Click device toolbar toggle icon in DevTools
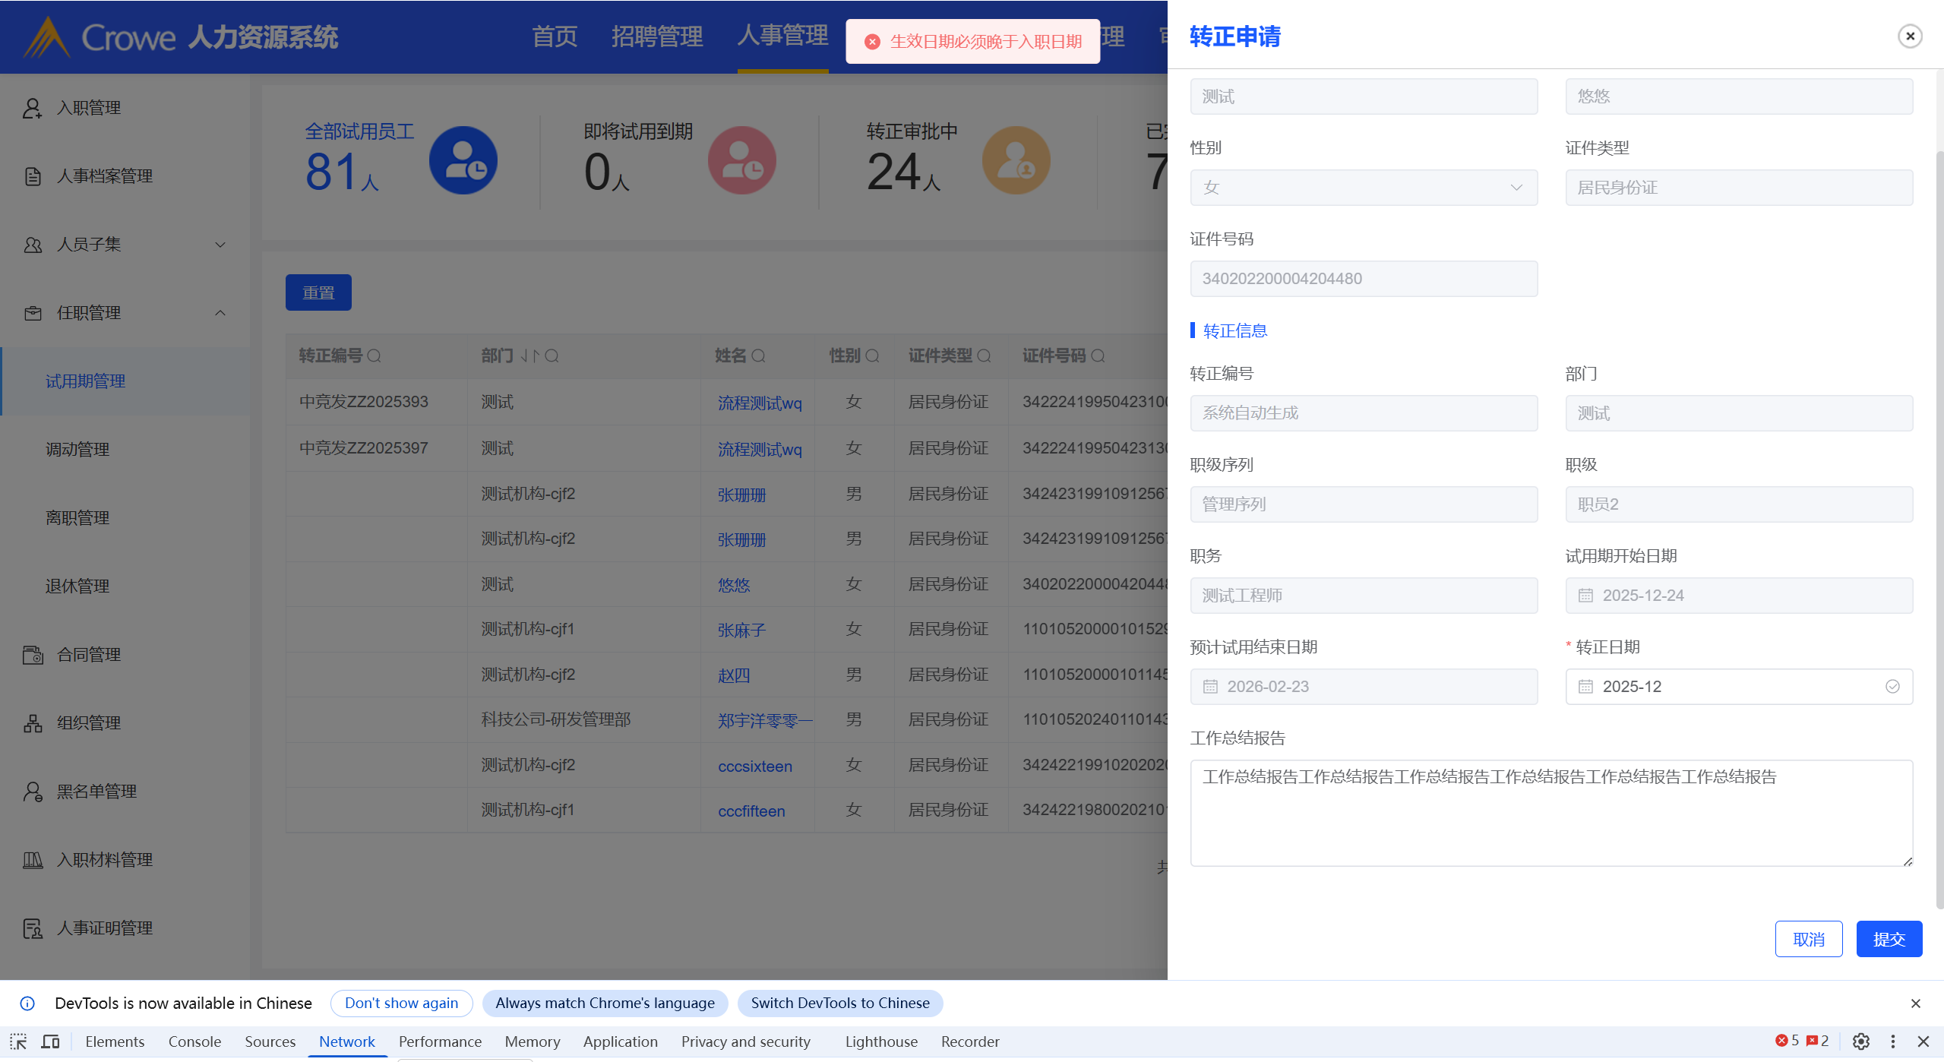The image size is (1944, 1062). click(x=50, y=1041)
